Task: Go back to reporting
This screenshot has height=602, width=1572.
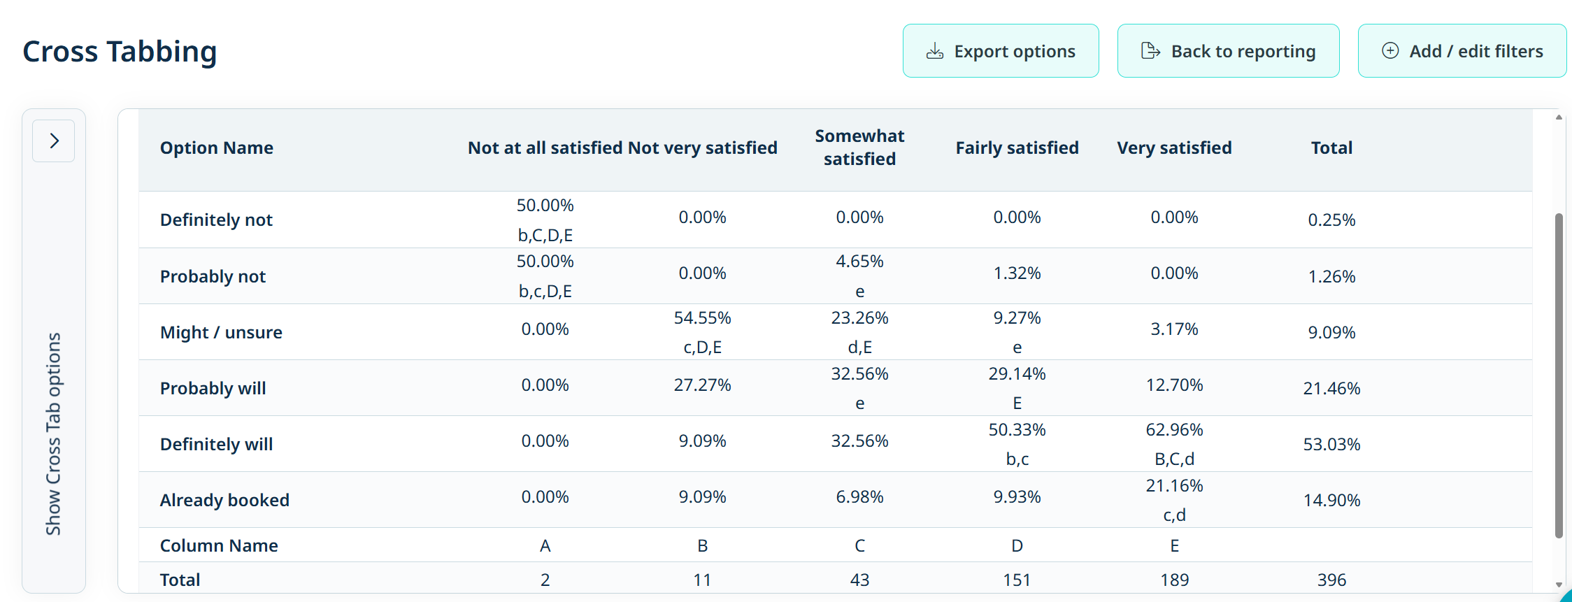Action: [1228, 51]
